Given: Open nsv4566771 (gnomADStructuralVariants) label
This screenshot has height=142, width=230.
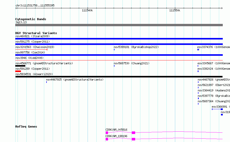Looking at the screenshot, I should pyautogui.click(x=44, y=63).
